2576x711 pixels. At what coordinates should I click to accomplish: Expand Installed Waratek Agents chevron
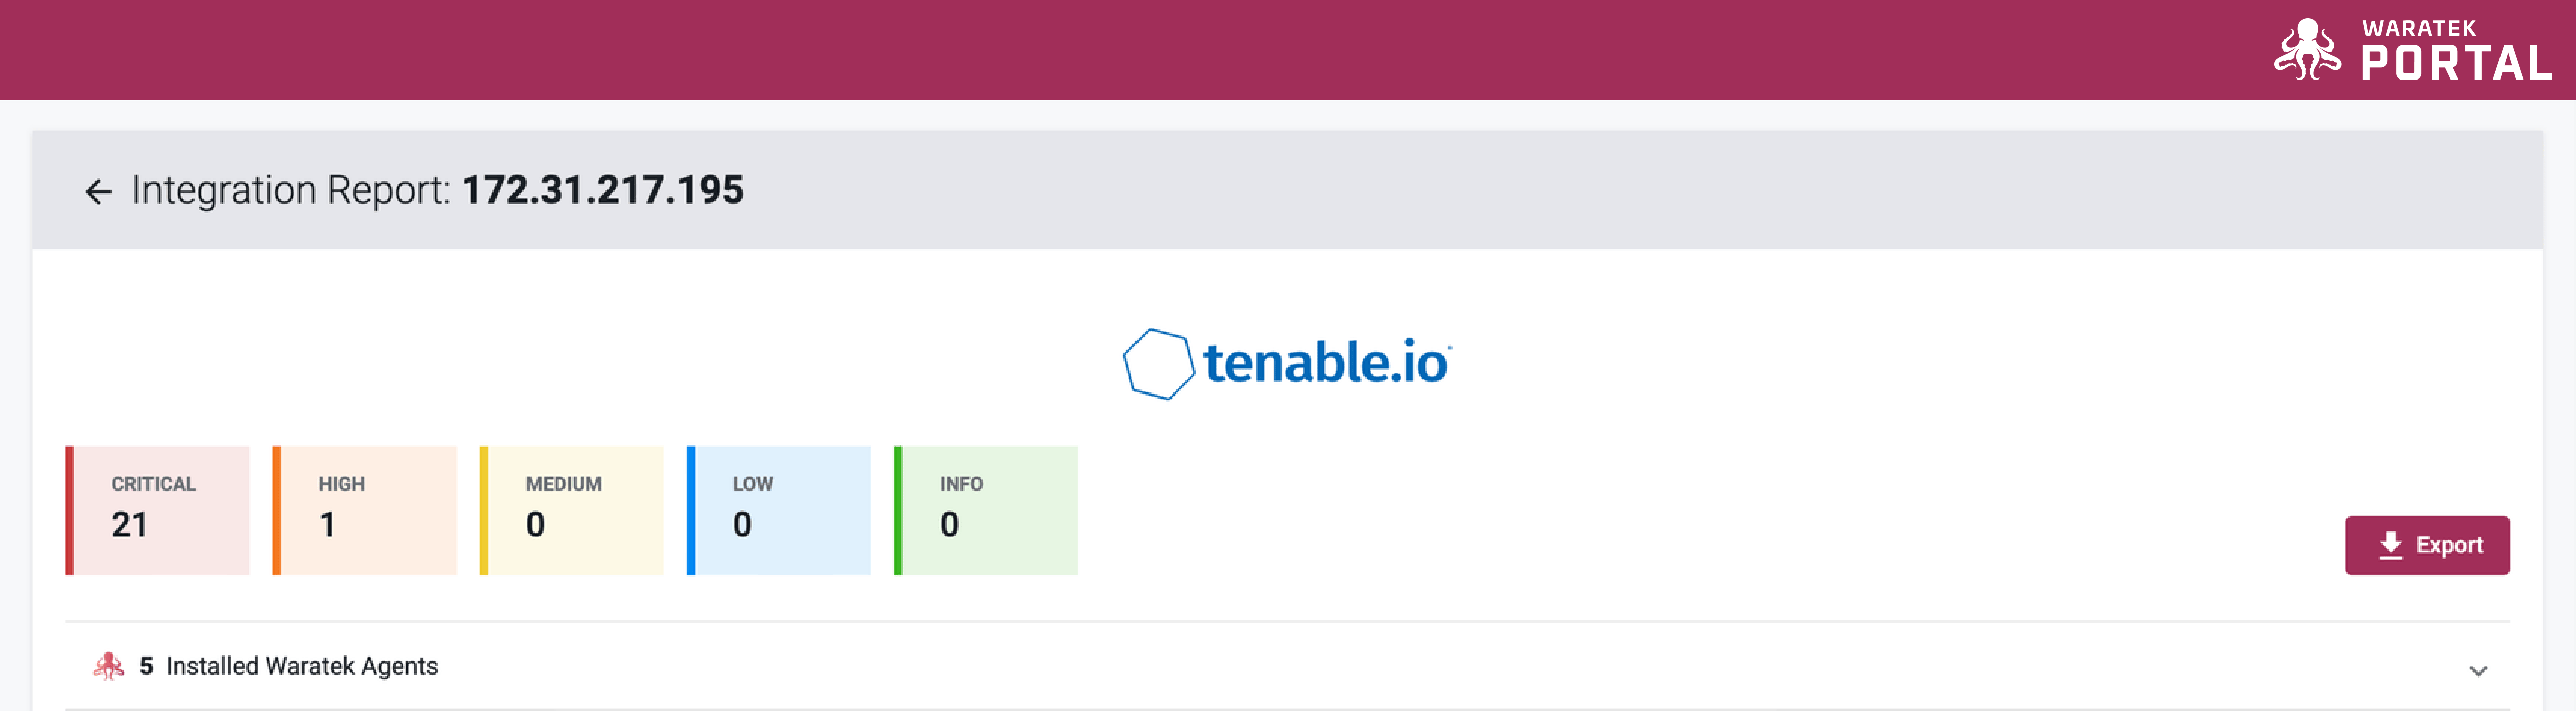tap(2478, 670)
